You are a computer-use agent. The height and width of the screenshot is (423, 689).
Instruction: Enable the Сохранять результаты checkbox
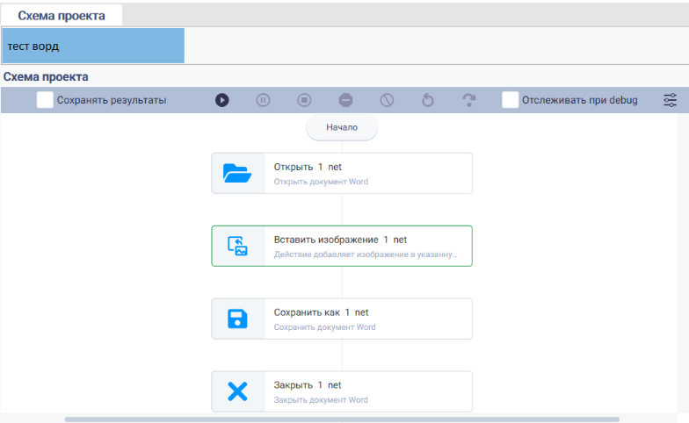45,100
